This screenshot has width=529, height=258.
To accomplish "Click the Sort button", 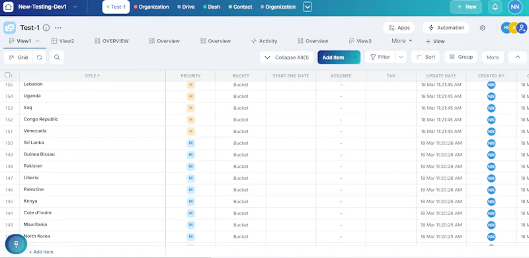I will click(x=425, y=57).
